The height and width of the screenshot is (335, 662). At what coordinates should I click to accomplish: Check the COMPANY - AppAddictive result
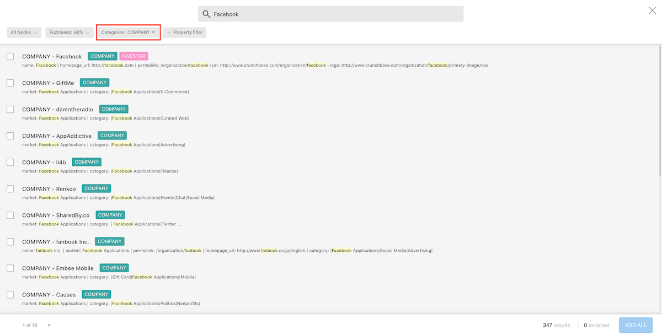tap(10, 136)
